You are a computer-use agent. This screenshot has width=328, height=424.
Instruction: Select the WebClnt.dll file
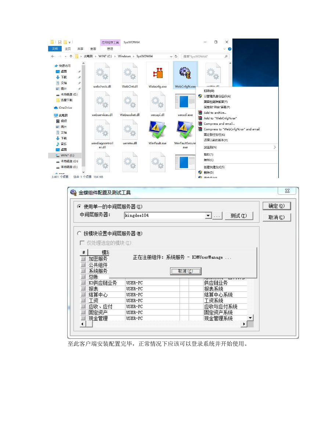click(130, 76)
